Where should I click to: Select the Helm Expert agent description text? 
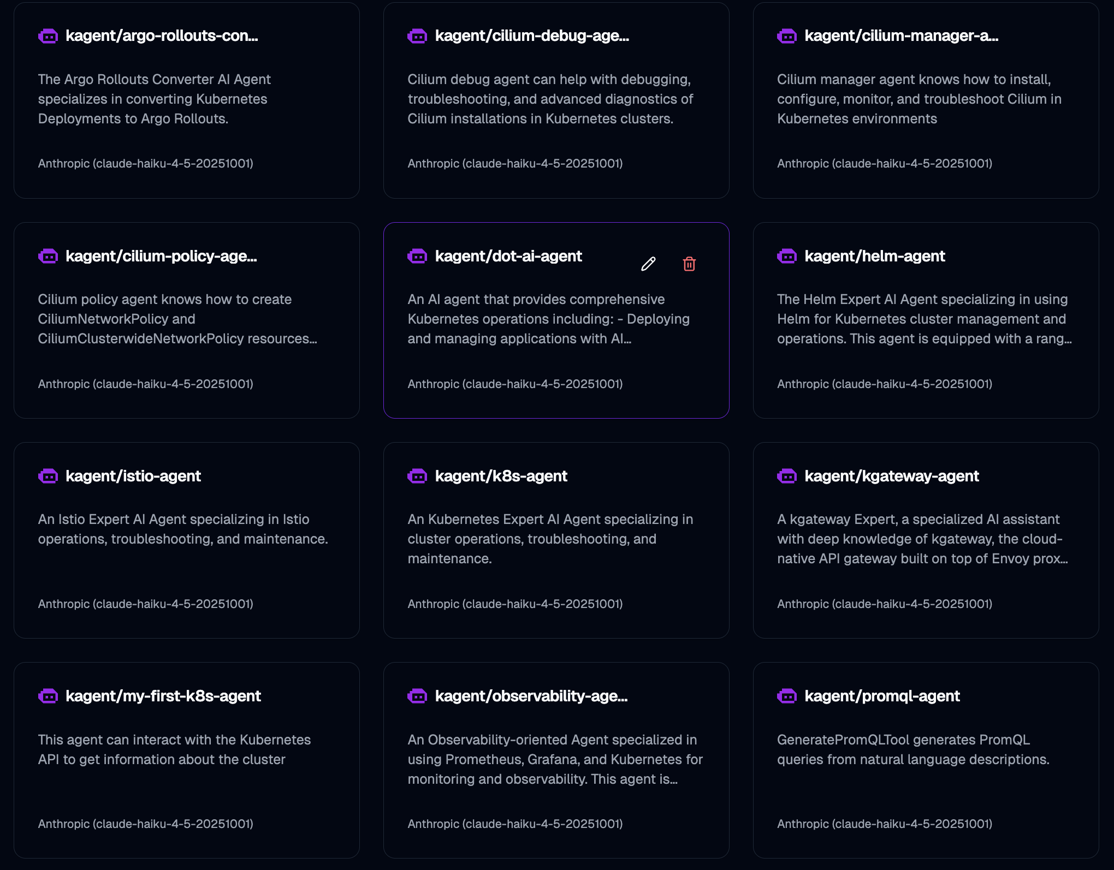pyautogui.click(x=924, y=319)
